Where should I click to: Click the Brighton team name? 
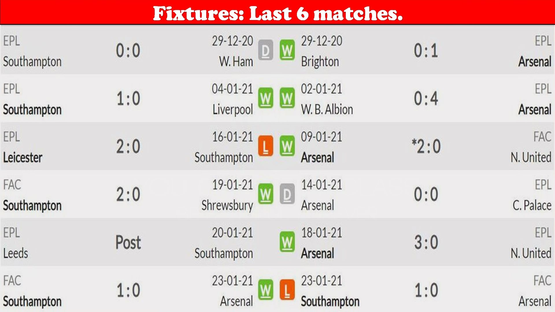(320, 62)
